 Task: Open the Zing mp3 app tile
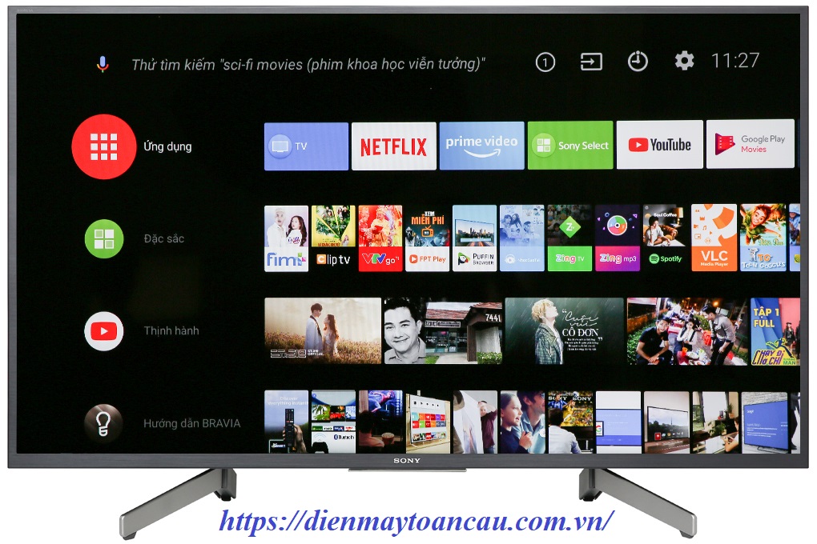coord(618,238)
